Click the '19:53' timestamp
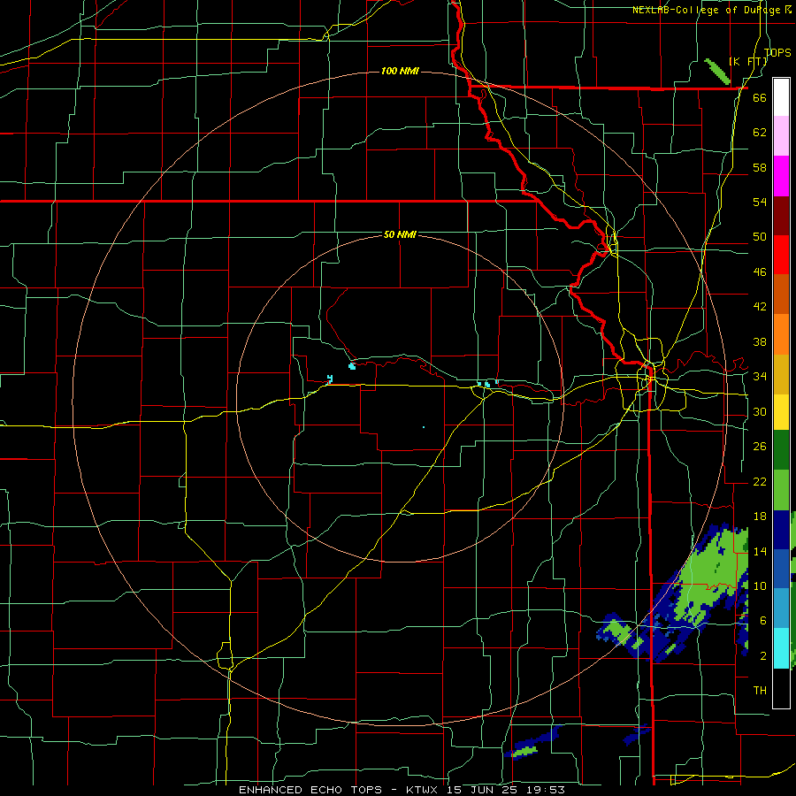The image size is (796, 796). (x=545, y=790)
